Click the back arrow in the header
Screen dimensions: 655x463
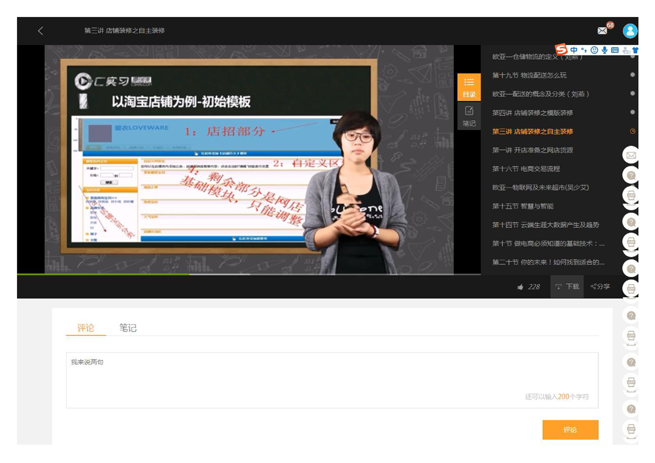coord(40,31)
